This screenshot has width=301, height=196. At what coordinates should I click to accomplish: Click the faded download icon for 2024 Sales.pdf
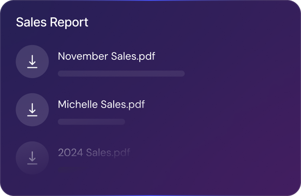pos(32,157)
